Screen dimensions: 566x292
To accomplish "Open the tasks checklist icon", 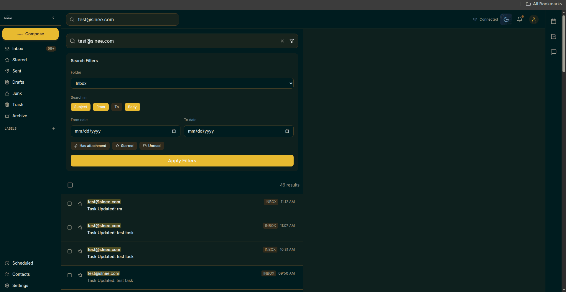I will pos(553,37).
